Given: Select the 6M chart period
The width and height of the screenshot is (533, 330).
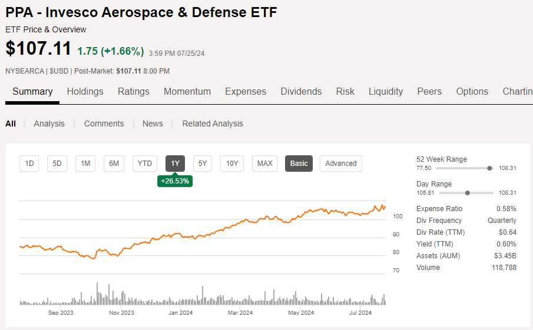Looking at the screenshot, I should [x=114, y=164].
